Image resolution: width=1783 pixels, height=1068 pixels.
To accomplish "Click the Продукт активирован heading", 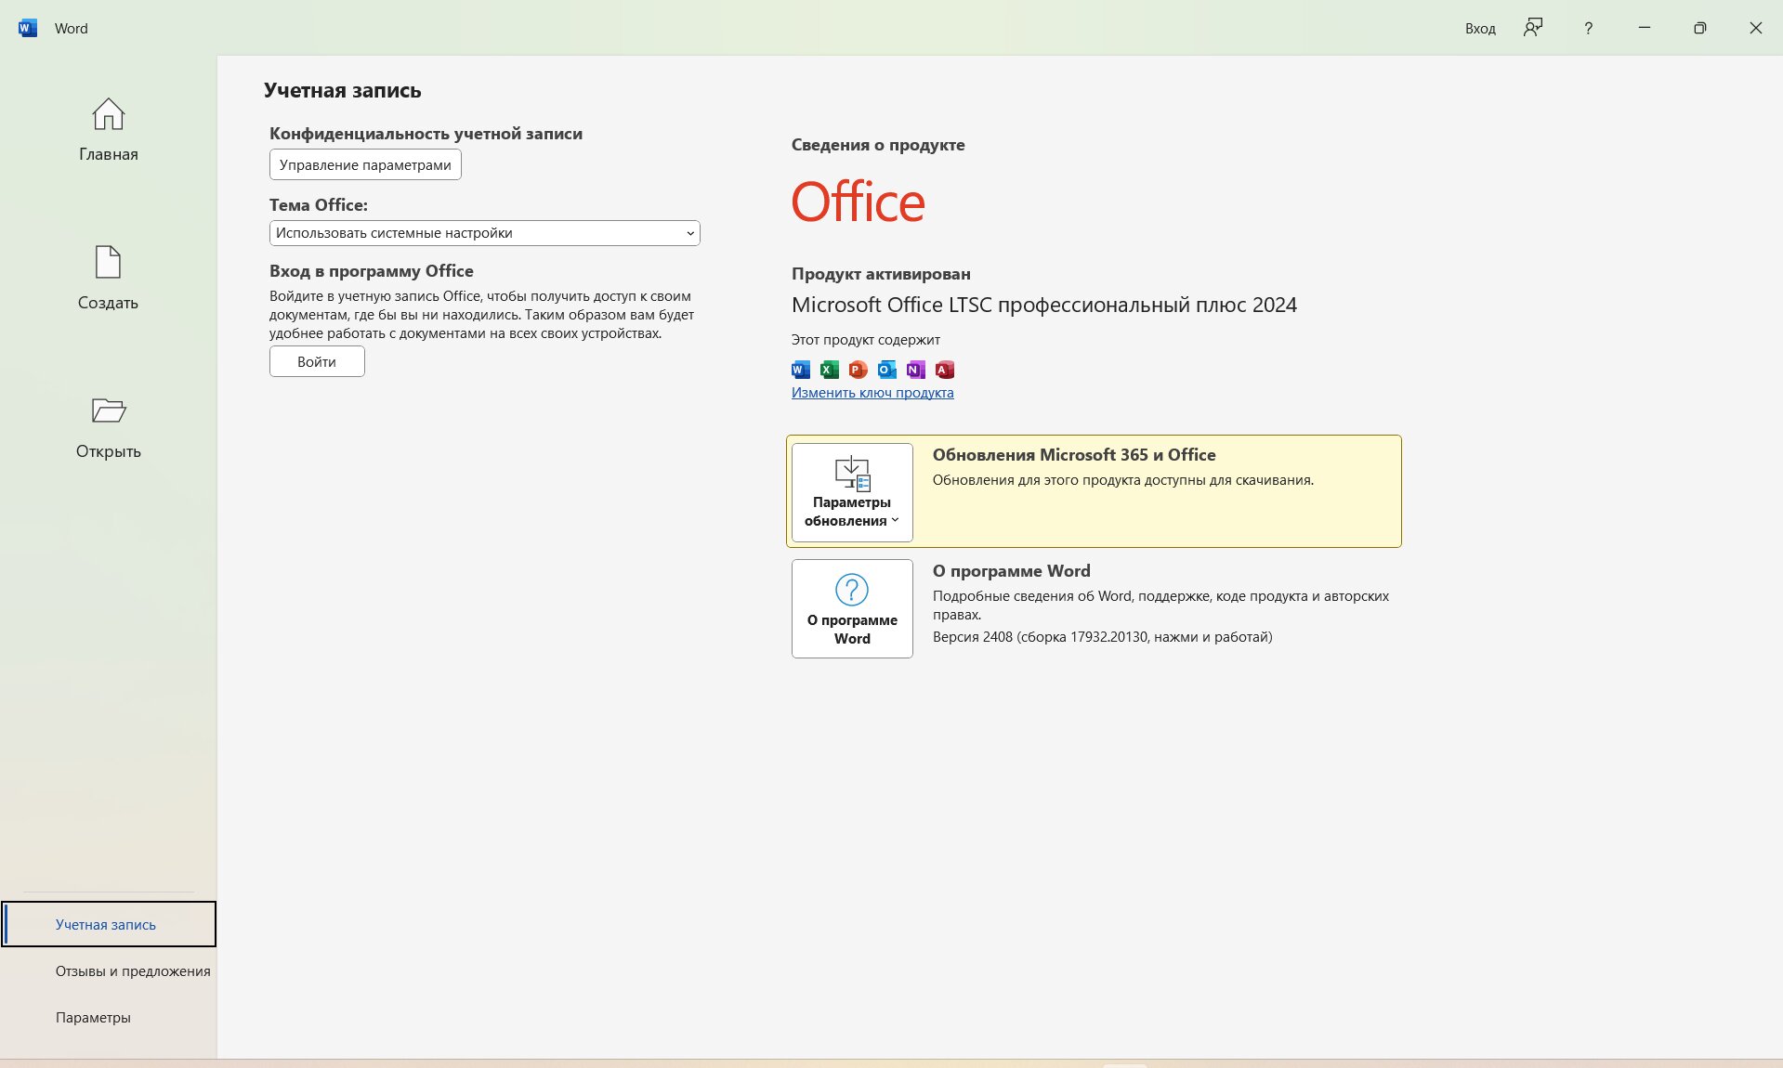I will coord(881,274).
